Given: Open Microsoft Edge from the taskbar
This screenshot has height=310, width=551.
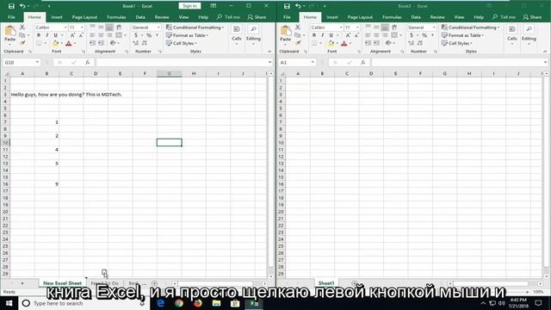Looking at the screenshot, I should point(161,303).
